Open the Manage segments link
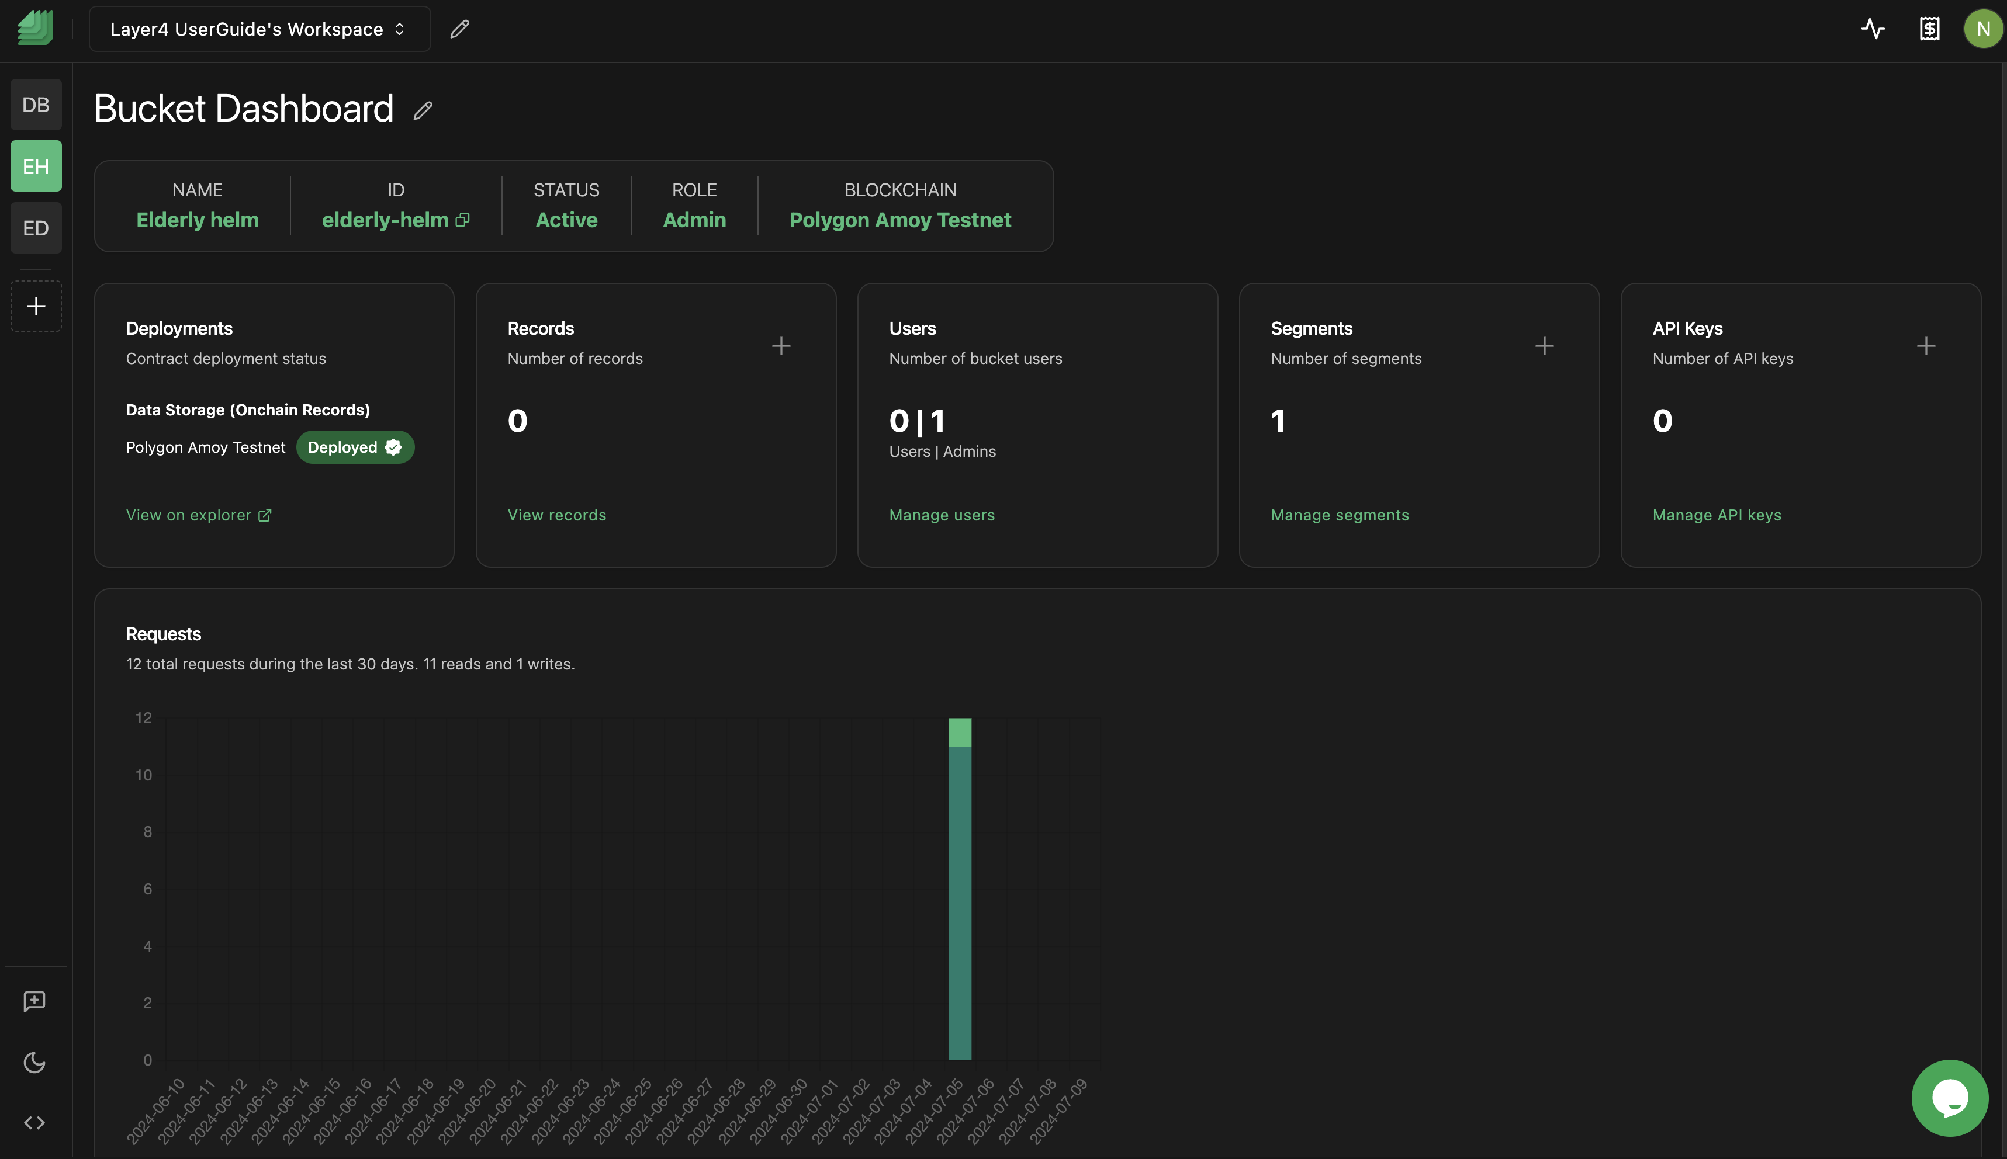This screenshot has width=2007, height=1159. click(x=1340, y=516)
